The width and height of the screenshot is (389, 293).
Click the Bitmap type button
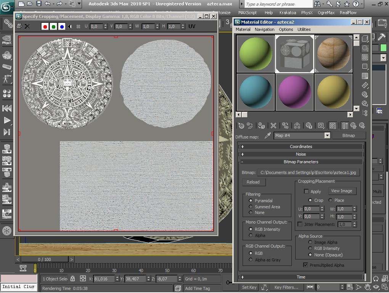tap(349, 135)
